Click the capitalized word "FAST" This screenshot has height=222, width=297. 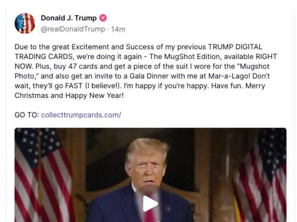coord(74,86)
